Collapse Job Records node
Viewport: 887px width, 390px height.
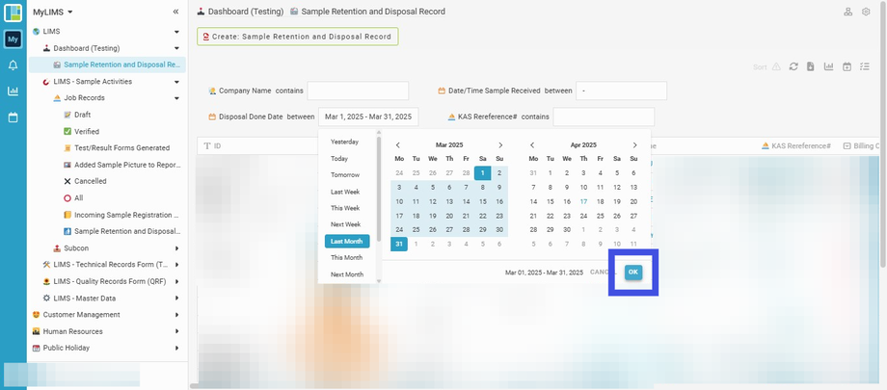pos(176,98)
